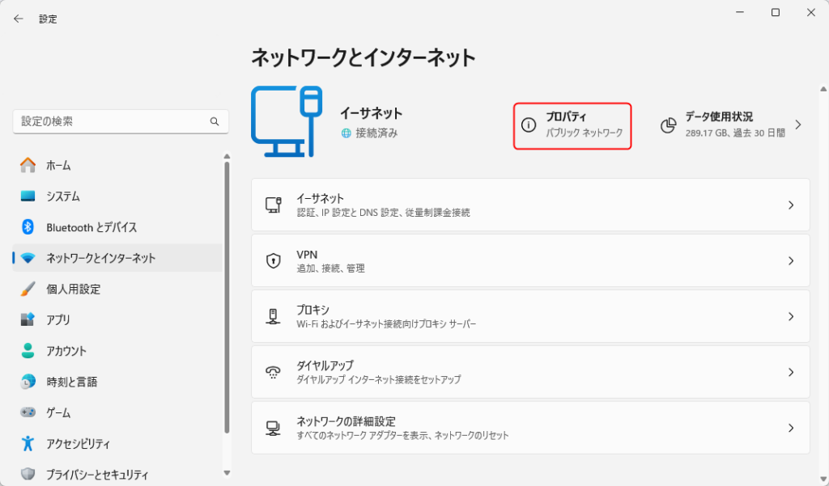The height and width of the screenshot is (486, 829).
Task: Click the back arrow in title bar
Action: tap(19, 18)
